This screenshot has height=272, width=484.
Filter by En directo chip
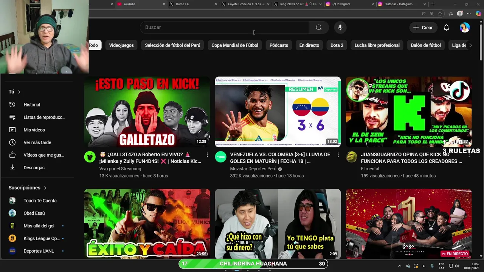(x=309, y=45)
